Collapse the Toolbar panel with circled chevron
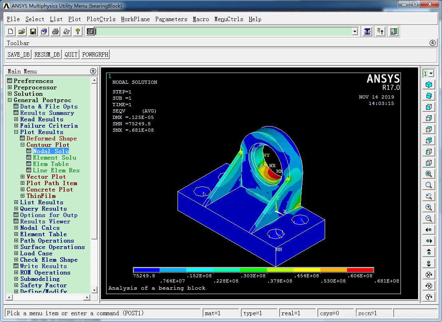 pos(433,43)
